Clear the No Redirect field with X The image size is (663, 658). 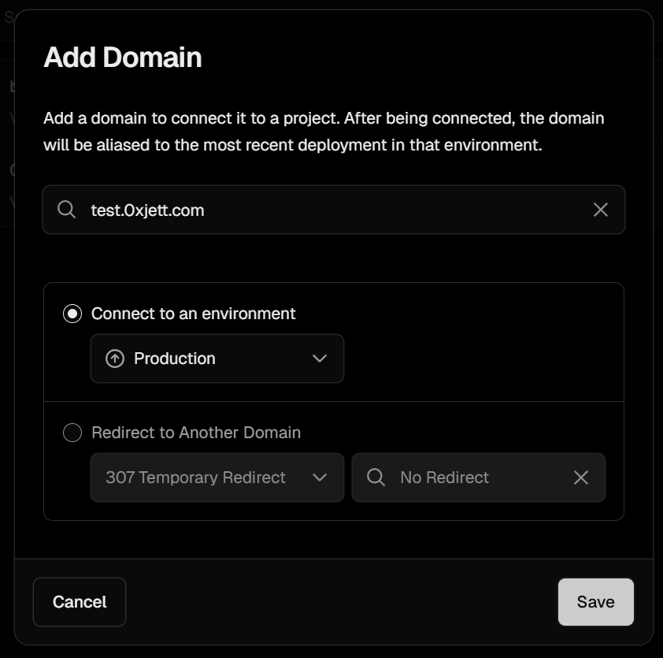581,478
